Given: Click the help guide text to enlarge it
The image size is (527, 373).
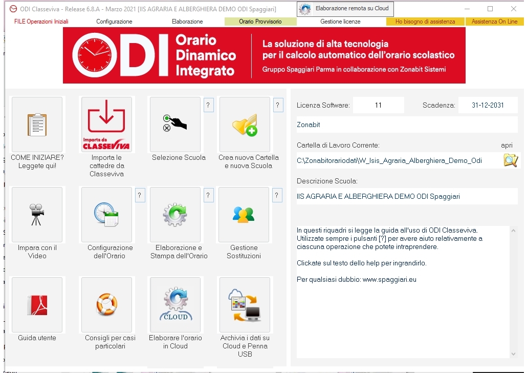Looking at the screenshot, I should point(403,292).
